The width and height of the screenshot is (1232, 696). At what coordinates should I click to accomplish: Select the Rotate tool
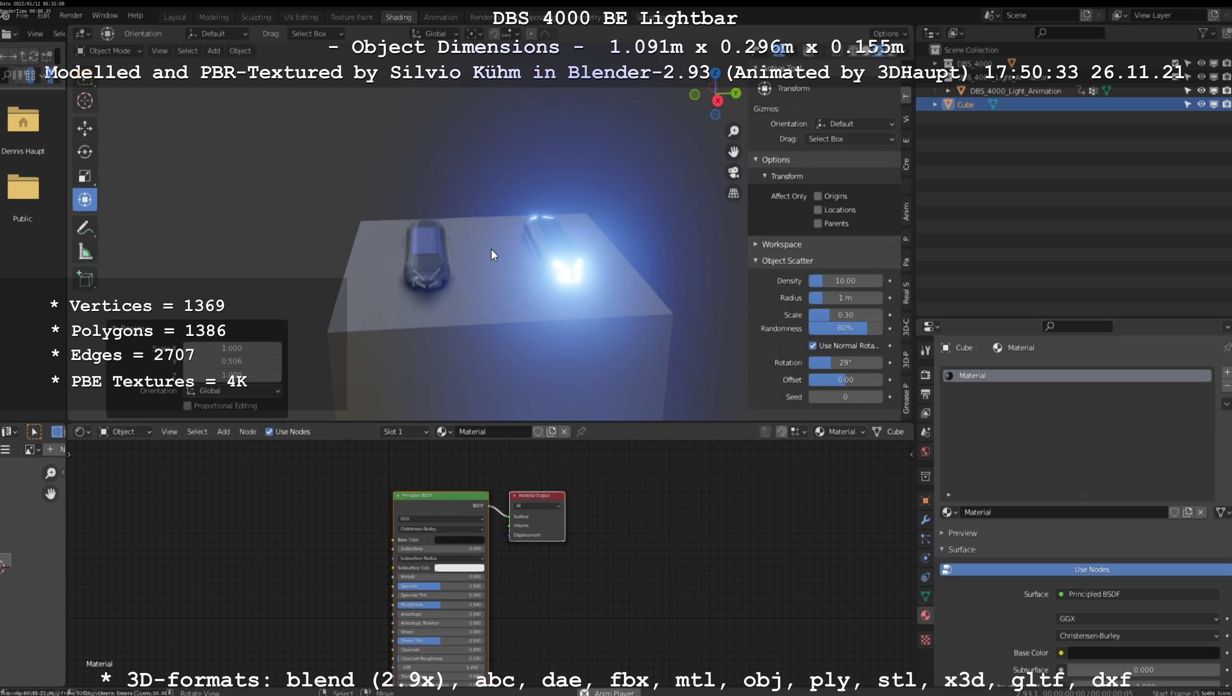tap(85, 152)
